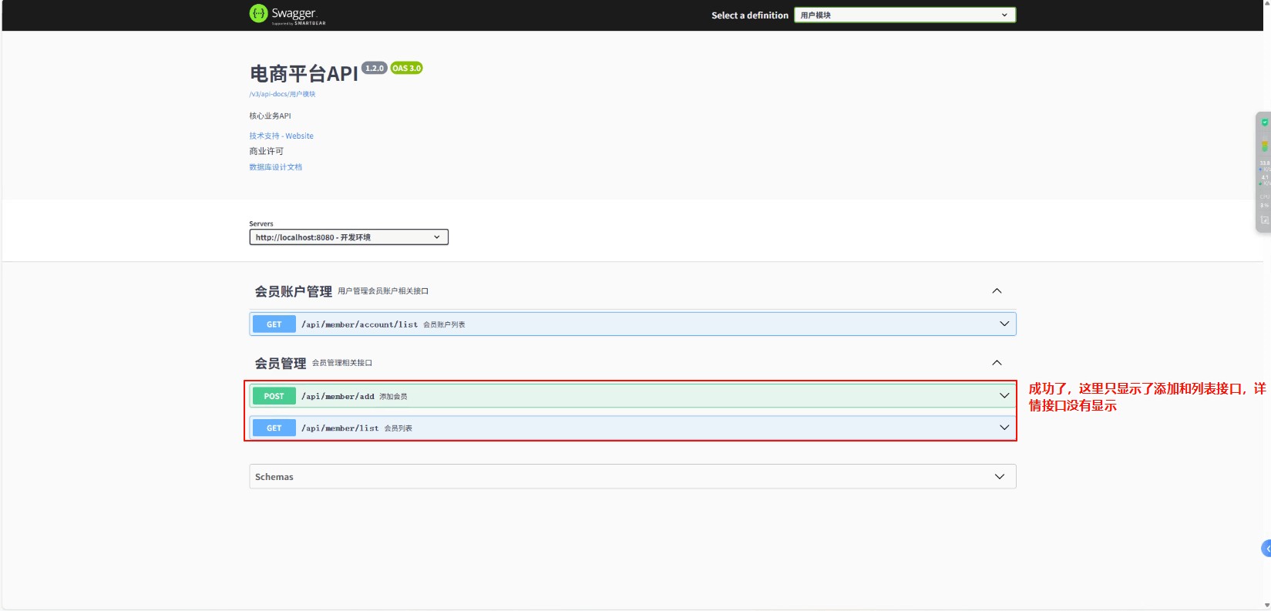This screenshot has width=1271, height=611.
Task: Click the 添加会员 summary text
Action: [x=393, y=396]
